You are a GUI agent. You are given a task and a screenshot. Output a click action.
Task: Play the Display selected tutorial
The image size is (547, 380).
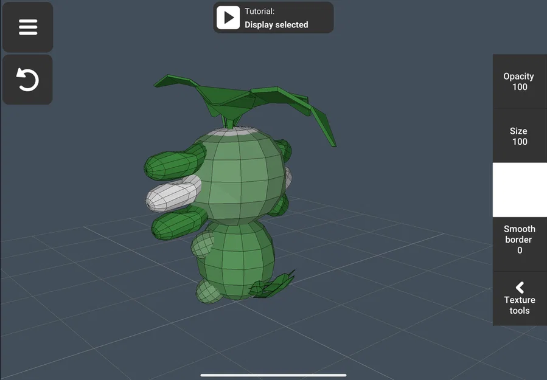tap(228, 18)
